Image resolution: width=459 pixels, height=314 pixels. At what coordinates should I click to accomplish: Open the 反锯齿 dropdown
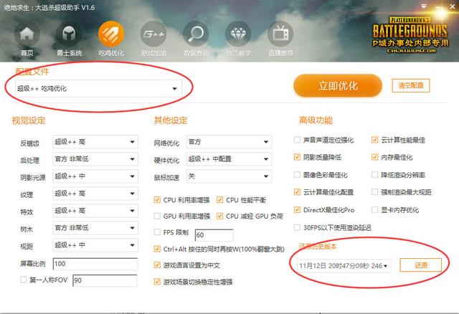click(95, 142)
